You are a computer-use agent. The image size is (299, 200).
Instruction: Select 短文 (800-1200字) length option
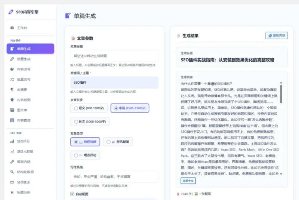89,108
